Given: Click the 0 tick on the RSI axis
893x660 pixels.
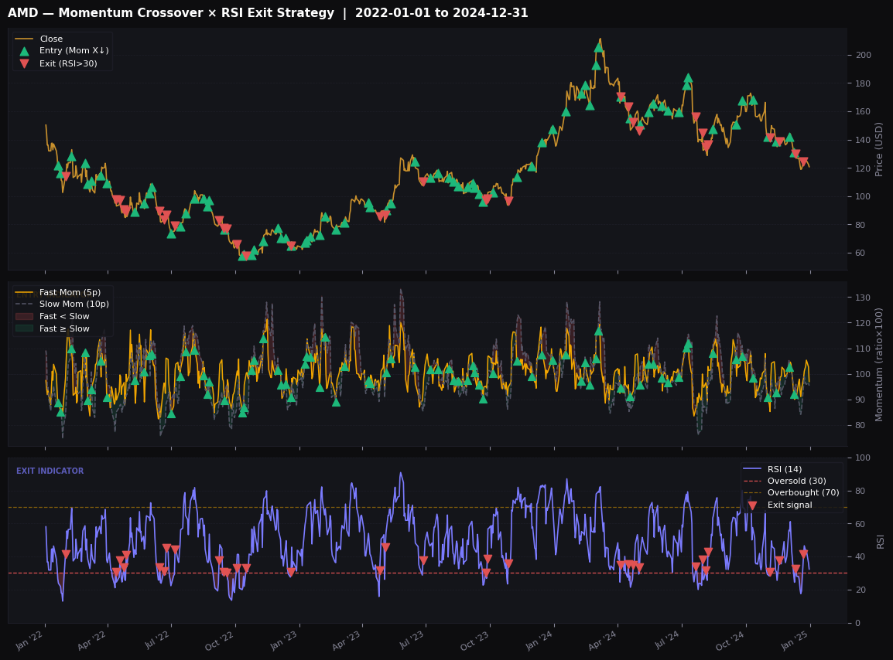Looking at the screenshot, I should point(857,623).
